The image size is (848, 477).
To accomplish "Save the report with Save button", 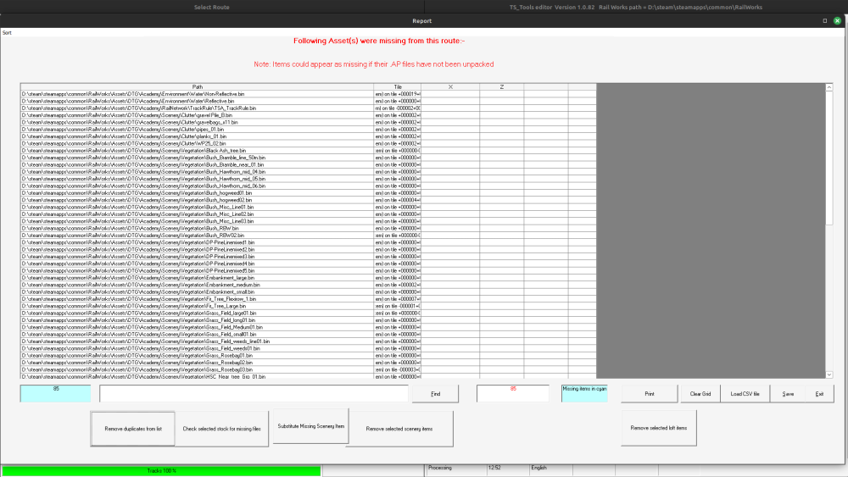I will tap(788, 394).
